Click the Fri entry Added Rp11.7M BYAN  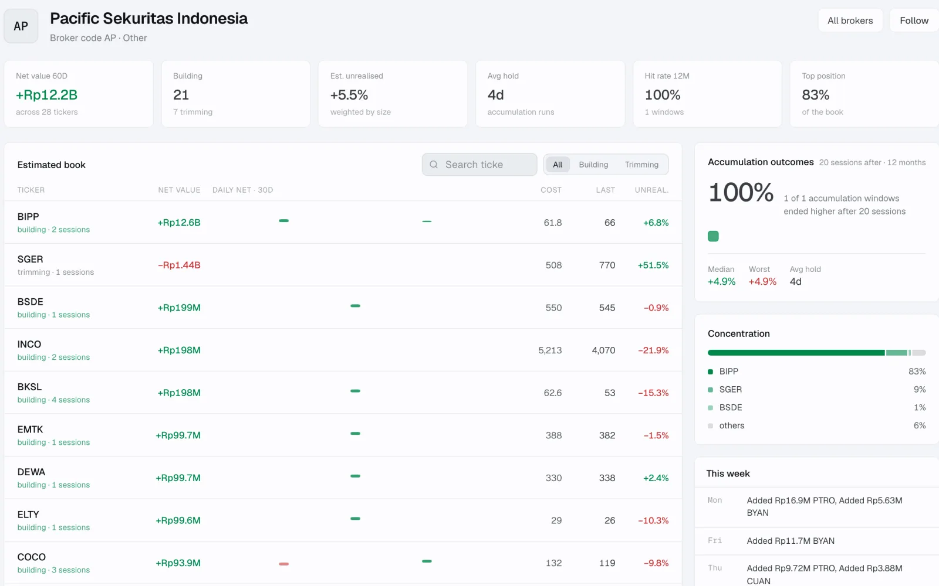click(x=817, y=541)
